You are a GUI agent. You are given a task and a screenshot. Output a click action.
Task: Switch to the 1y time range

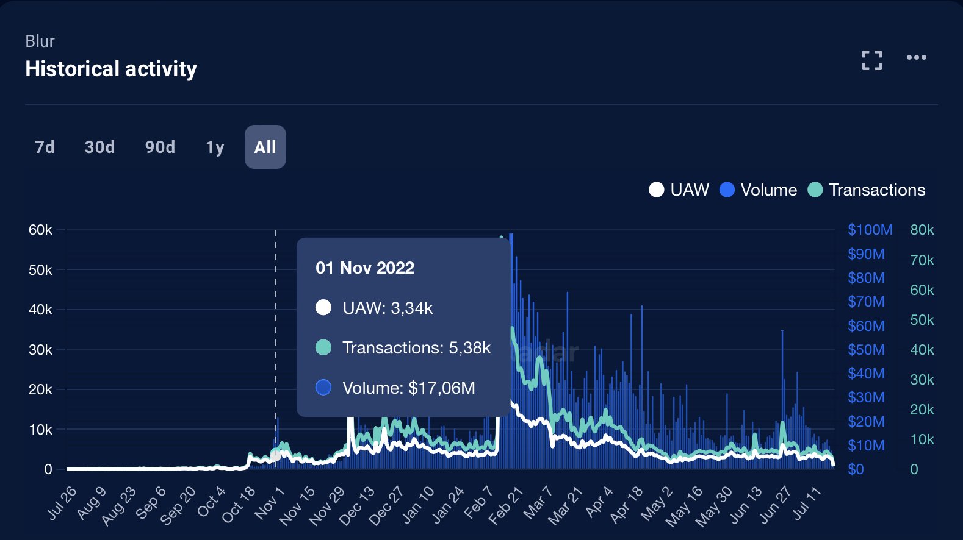[x=215, y=147]
